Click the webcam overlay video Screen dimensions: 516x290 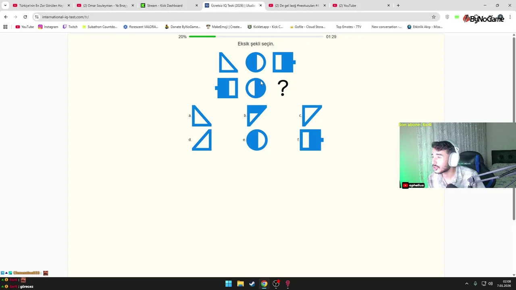click(458, 155)
